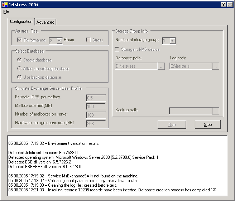Click the 'Log path:' label

tap(178, 58)
